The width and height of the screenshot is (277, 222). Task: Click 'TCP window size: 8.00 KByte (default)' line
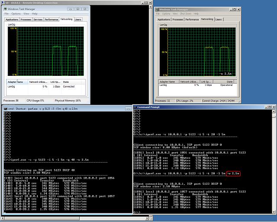point(165,147)
